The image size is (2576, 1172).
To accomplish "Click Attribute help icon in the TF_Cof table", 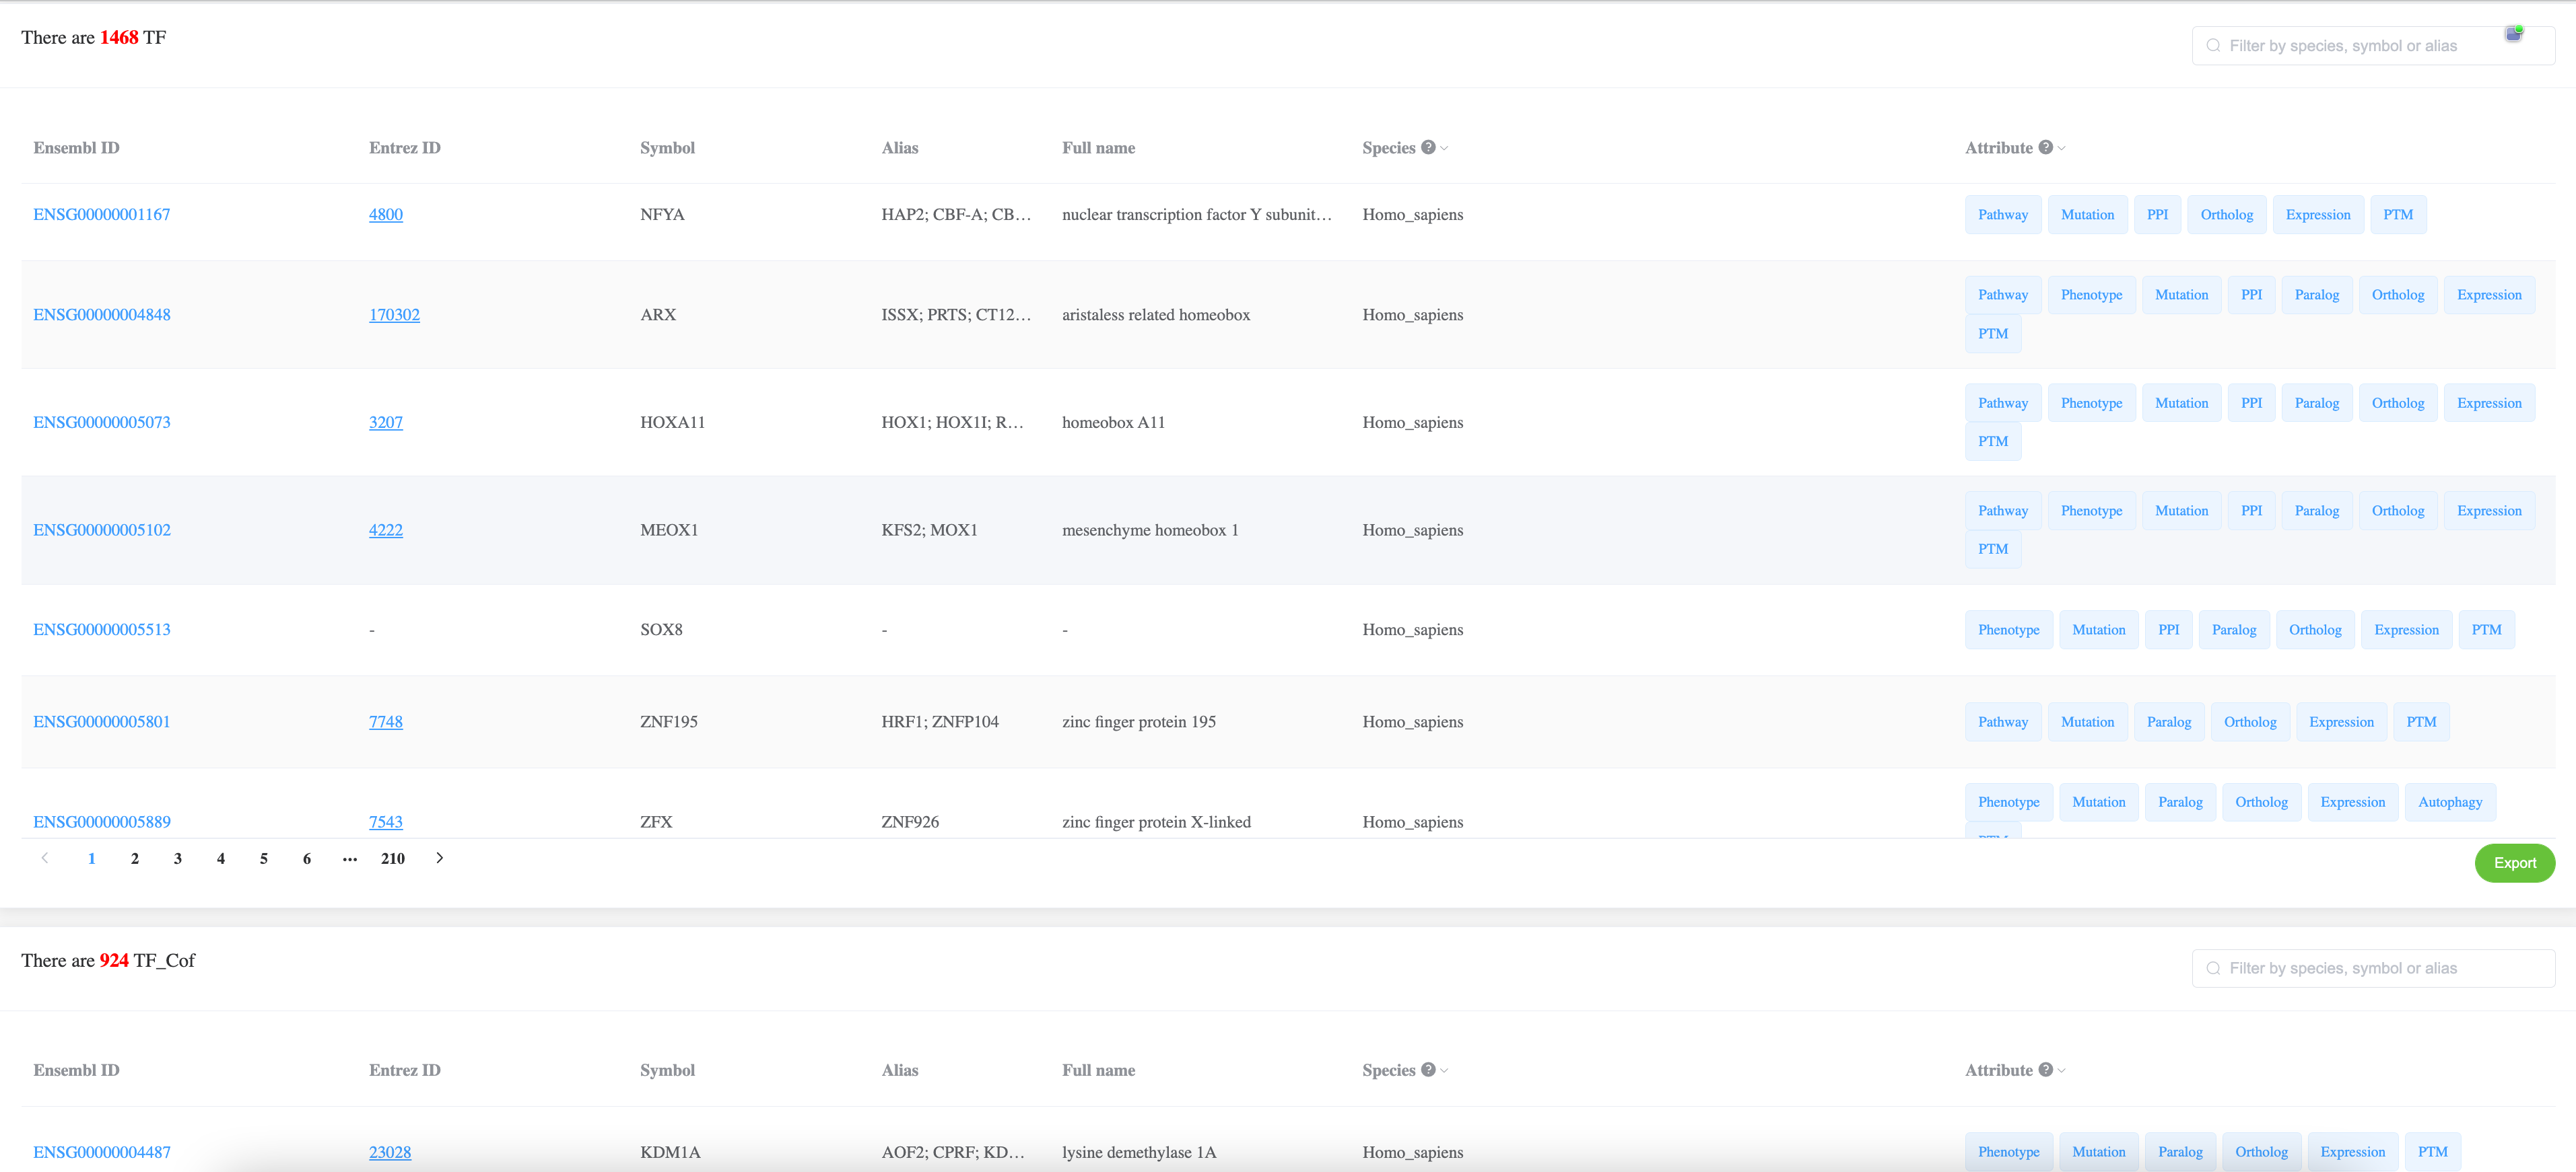I will 2045,1069.
